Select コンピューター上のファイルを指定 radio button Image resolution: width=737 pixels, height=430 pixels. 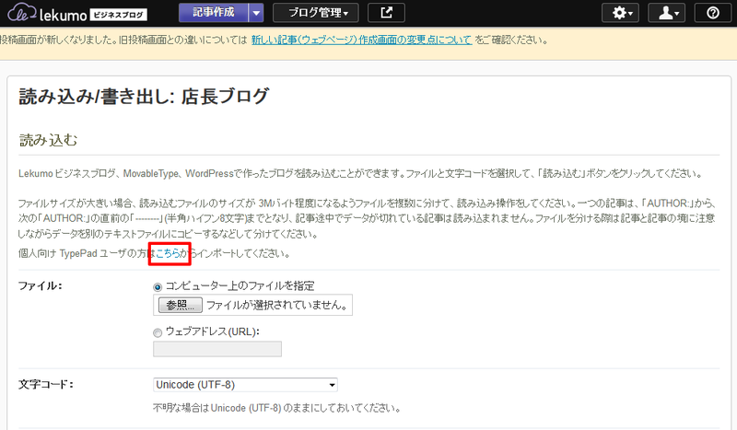pos(158,286)
